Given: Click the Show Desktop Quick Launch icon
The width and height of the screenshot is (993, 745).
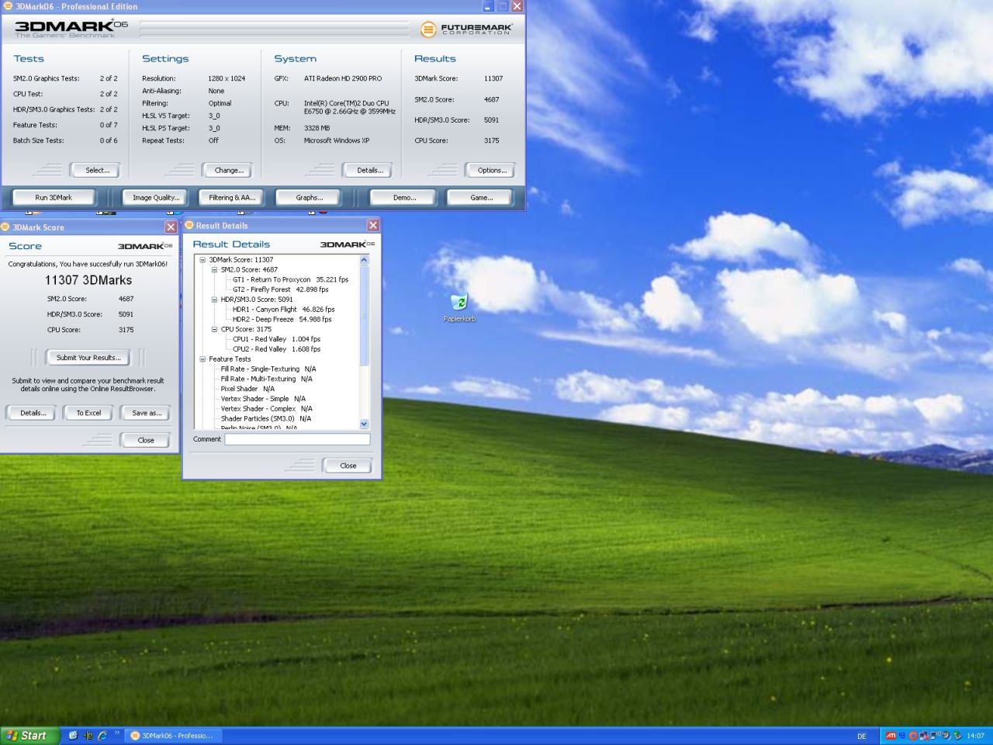Looking at the screenshot, I should pos(73,736).
